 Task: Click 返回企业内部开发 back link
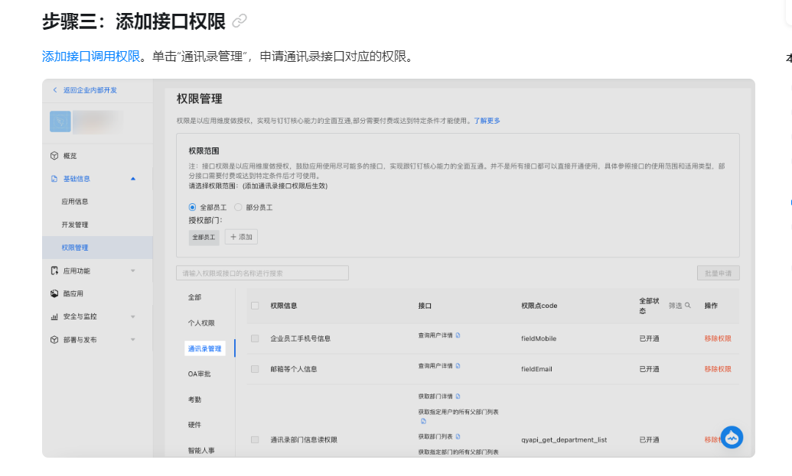pyautogui.click(x=90, y=90)
